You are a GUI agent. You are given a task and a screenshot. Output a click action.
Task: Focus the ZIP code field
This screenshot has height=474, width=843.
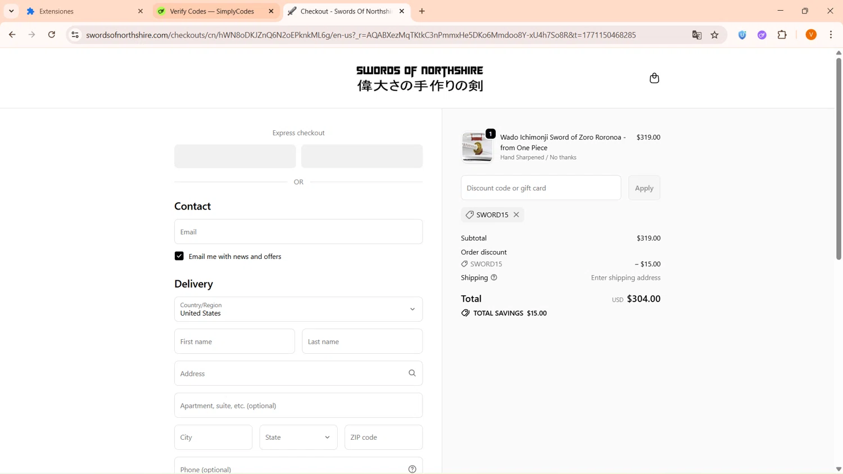coord(384,437)
